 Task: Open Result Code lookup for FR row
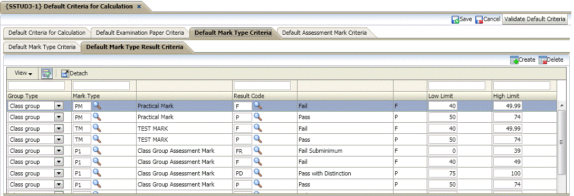(x=258, y=150)
